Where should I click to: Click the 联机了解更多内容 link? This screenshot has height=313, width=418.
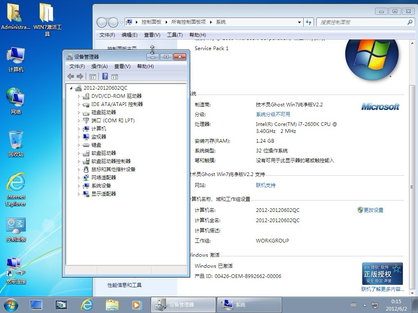[382, 289]
